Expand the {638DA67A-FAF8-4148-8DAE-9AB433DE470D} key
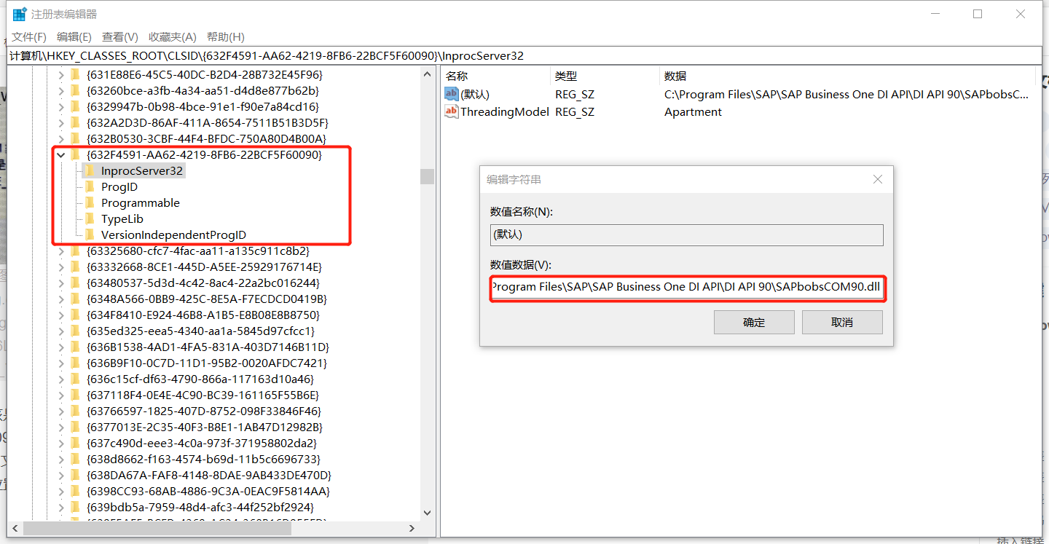Screen dimensions: 1049x544 click(x=61, y=475)
